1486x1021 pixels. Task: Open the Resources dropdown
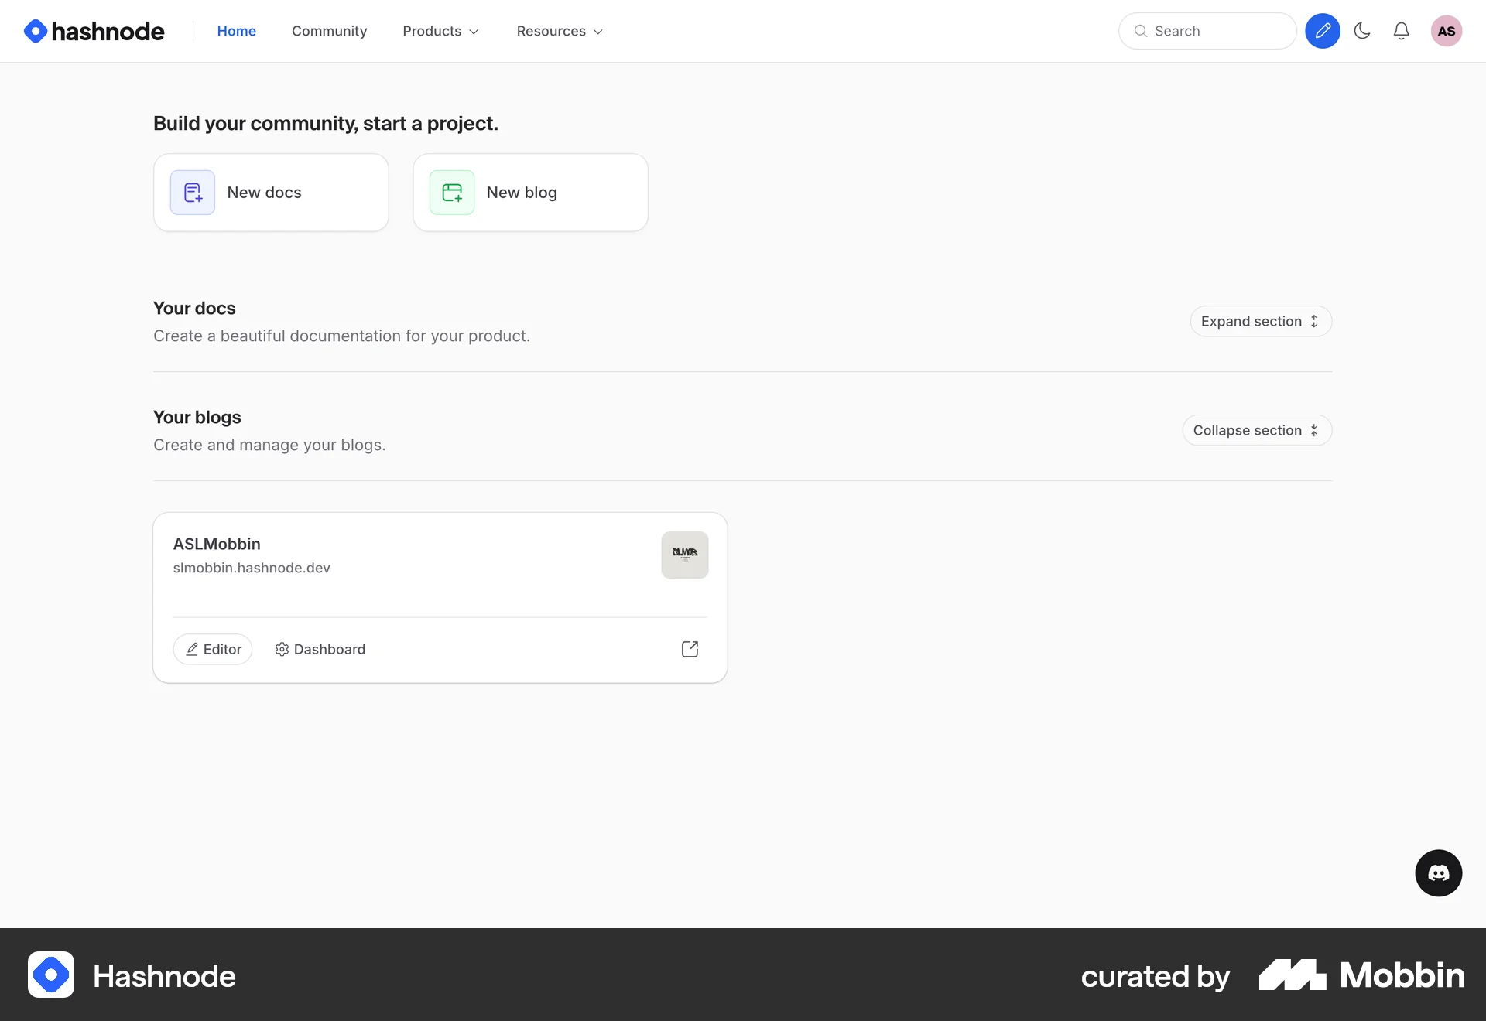click(x=559, y=31)
